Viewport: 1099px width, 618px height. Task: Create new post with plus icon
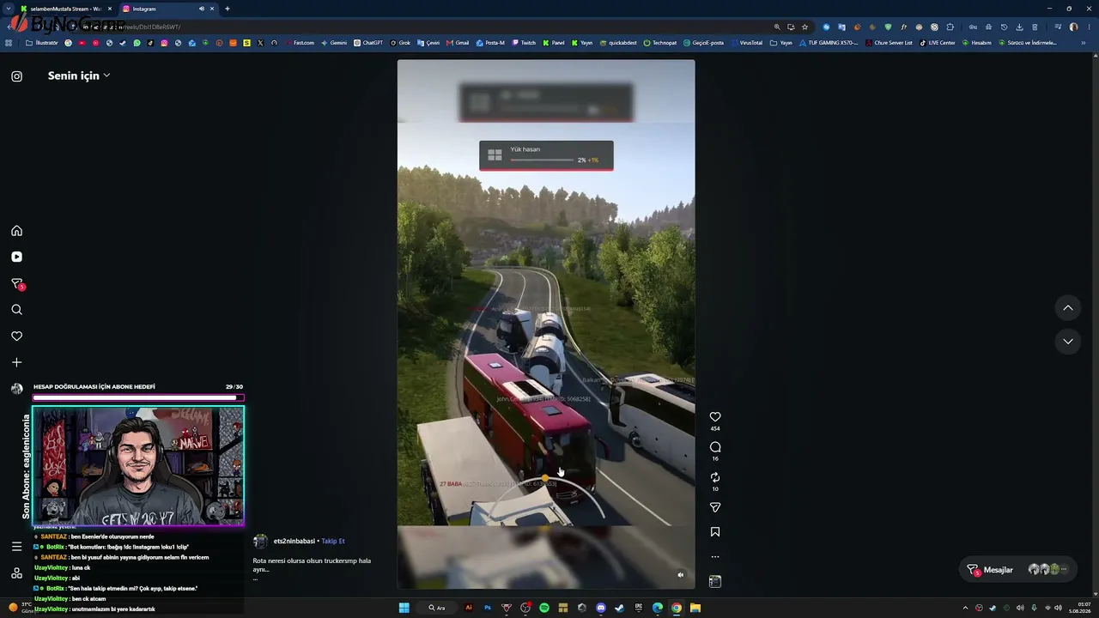click(x=16, y=362)
